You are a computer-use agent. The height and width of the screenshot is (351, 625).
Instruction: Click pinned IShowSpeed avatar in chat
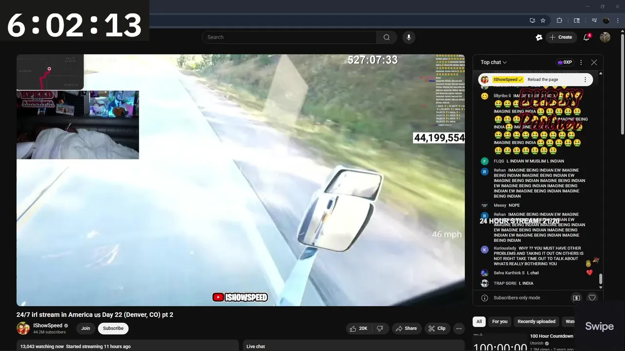[x=484, y=79]
